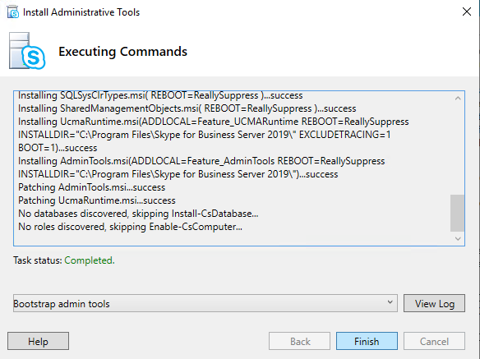Image resolution: width=480 pixels, height=359 pixels.
Task: Click the log scrollbar down arrow
Action: click(x=458, y=238)
